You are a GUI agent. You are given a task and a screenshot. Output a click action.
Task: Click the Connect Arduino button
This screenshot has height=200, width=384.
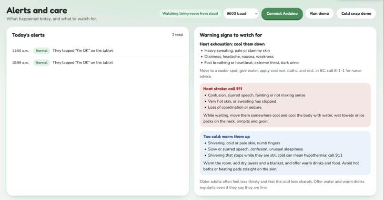[x=282, y=14]
